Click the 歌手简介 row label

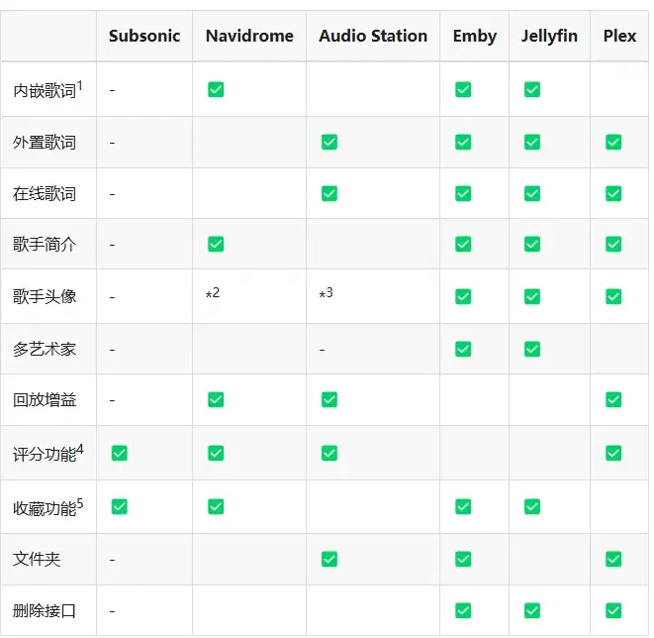[45, 245]
